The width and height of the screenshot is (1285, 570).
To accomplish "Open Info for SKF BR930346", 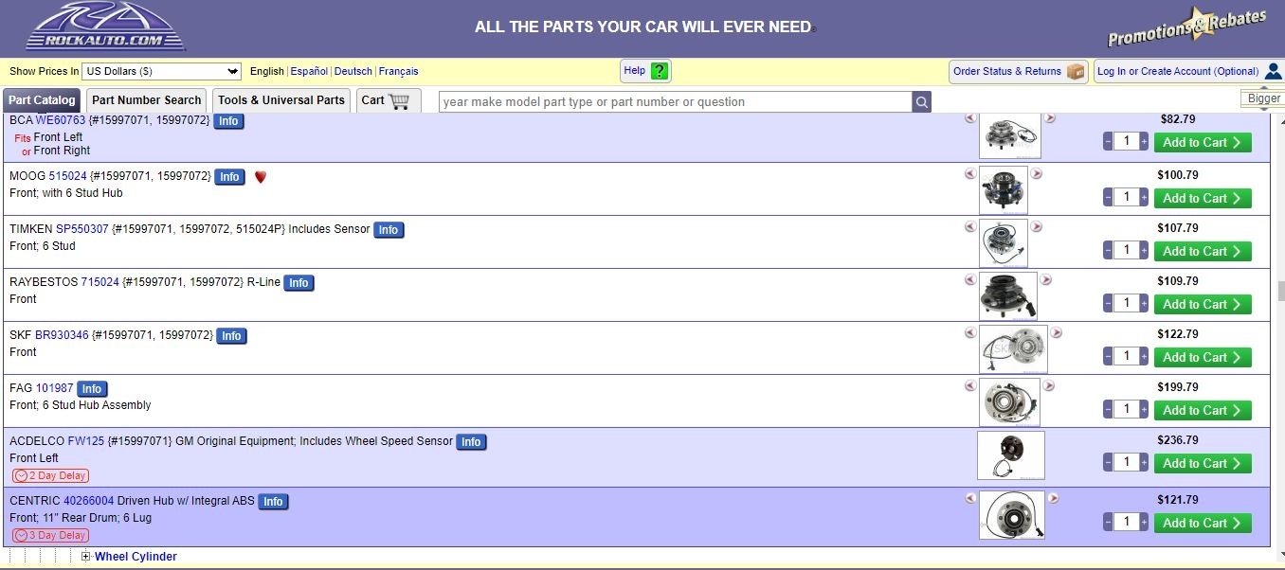I will point(231,336).
